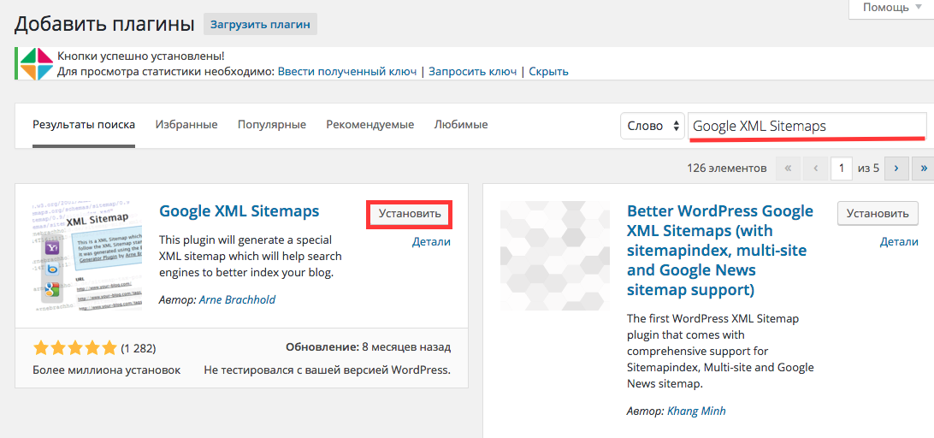934x438 pixels.
Task: Click Кнопки успешно установлены! notice text
Action: 140,57
